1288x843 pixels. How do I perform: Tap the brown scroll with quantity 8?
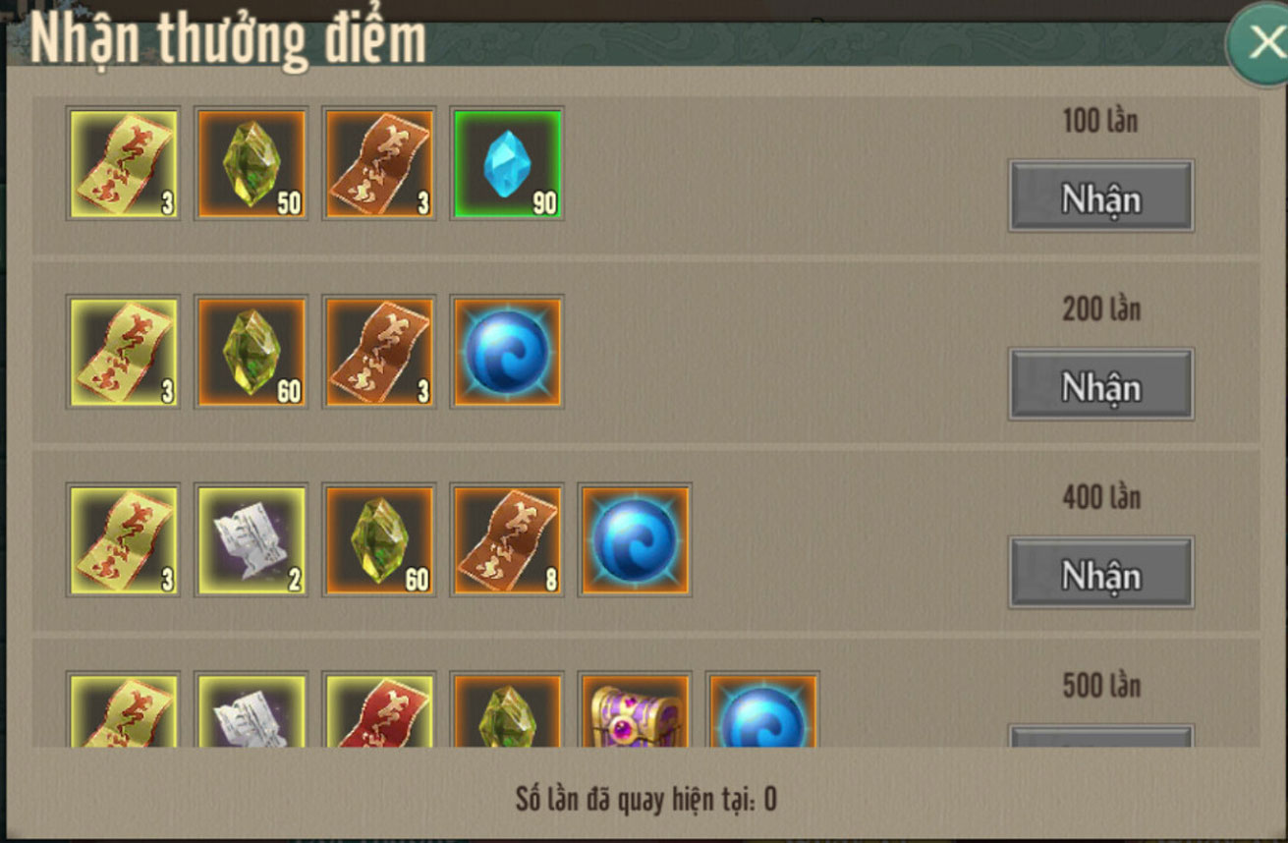click(507, 540)
